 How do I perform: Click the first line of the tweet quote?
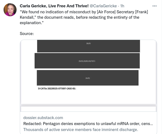(84, 12)
